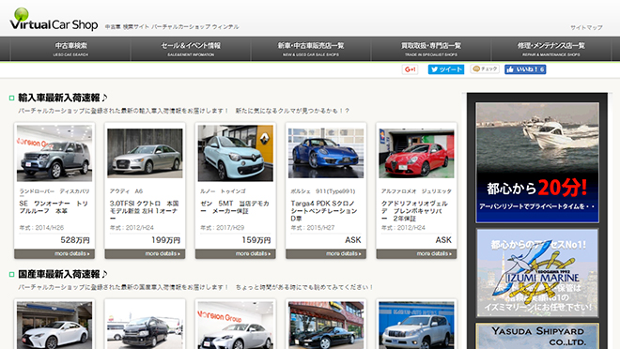620x349 pixels.
Task: Open the IZUMI MARINE banner ad
Action: tap(537, 273)
